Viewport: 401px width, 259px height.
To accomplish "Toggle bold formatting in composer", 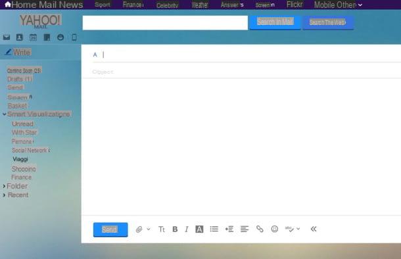I will [x=175, y=229].
